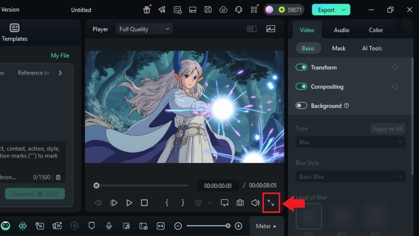This screenshot has width=419, height=236.
Task: Toggle the Transform switch
Action: [301, 67]
